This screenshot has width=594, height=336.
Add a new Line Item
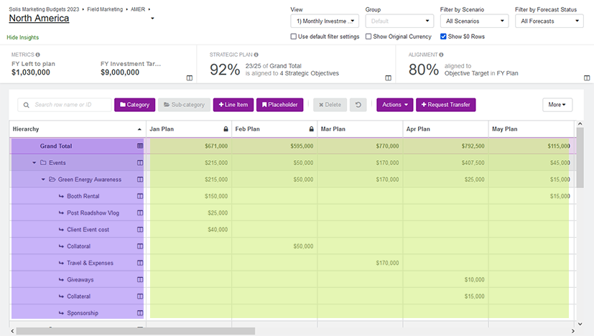point(233,105)
